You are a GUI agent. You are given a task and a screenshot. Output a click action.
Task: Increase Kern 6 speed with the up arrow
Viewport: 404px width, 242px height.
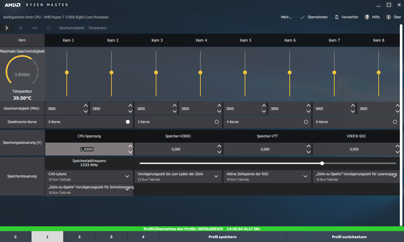[309, 105]
